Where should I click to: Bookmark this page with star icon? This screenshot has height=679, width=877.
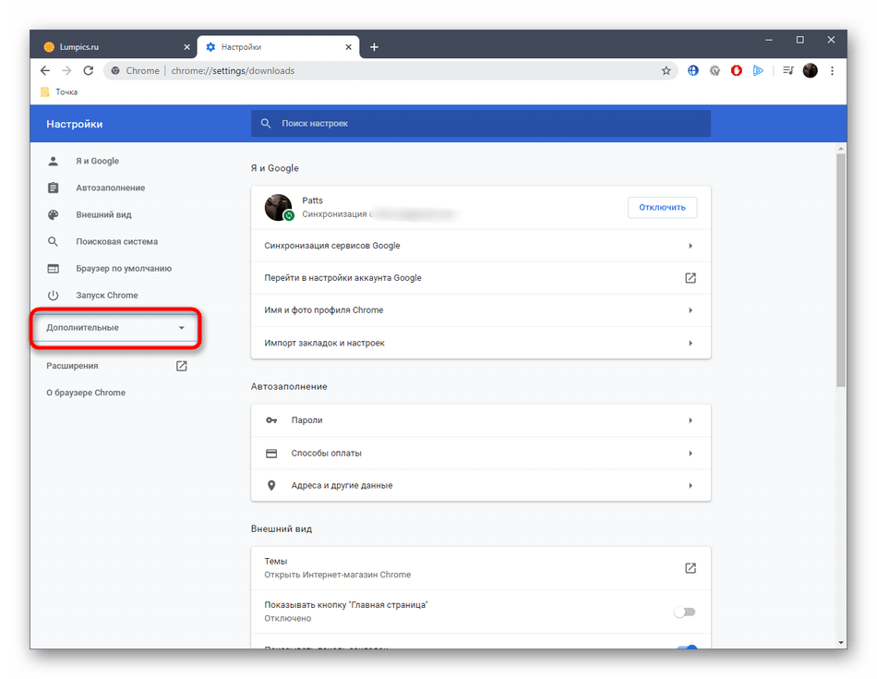point(666,70)
